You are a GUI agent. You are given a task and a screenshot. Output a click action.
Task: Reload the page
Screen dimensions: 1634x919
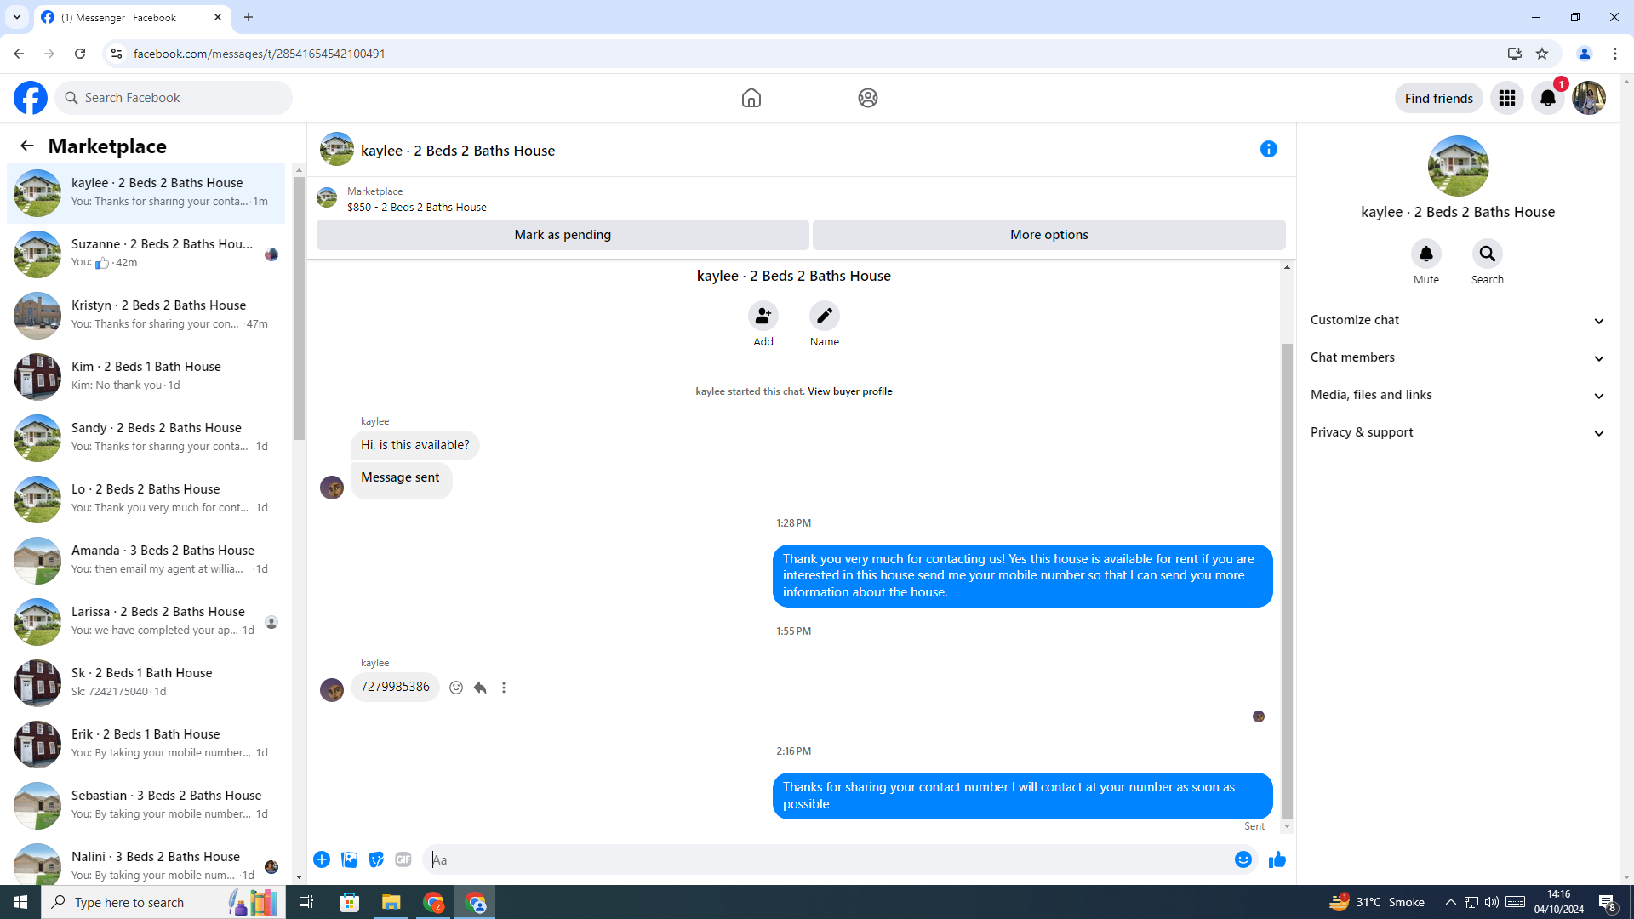(80, 54)
